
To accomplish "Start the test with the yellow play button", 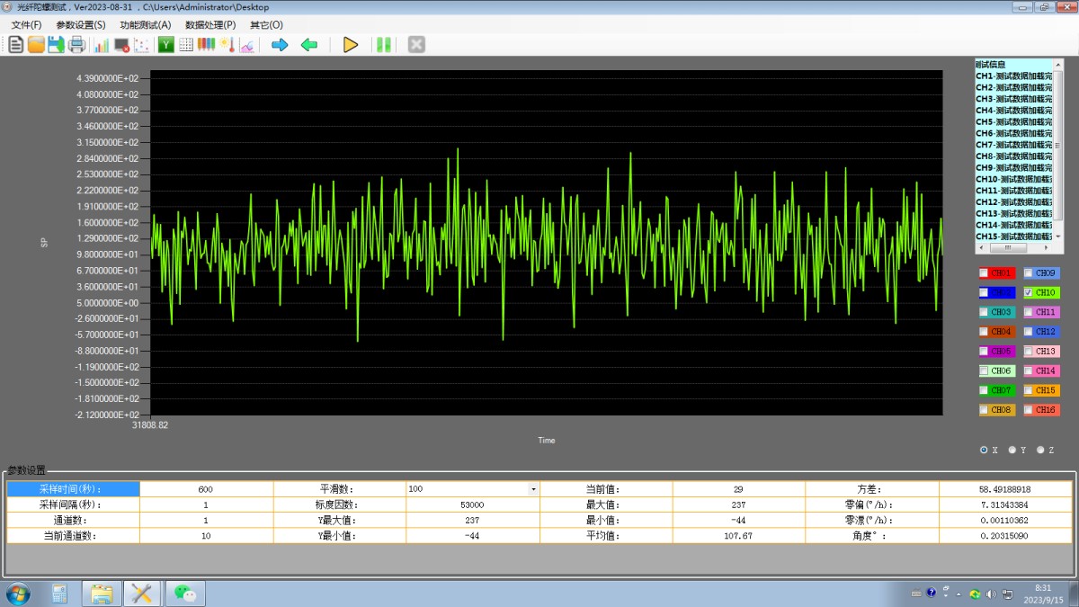I will 351,44.
